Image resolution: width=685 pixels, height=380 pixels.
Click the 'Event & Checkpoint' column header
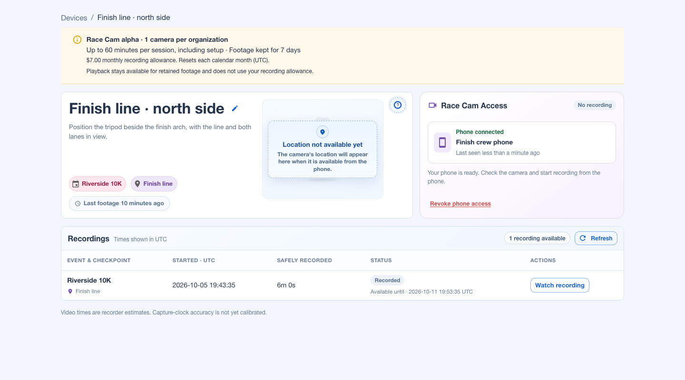point(99,260)
